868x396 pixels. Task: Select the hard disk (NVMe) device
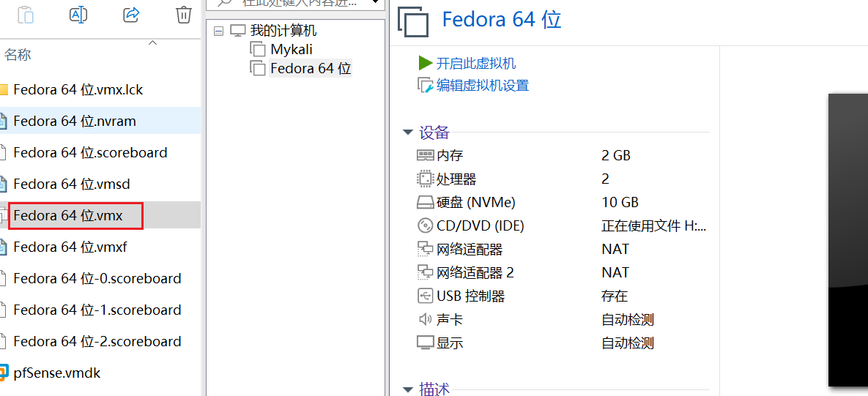[475, 202]
